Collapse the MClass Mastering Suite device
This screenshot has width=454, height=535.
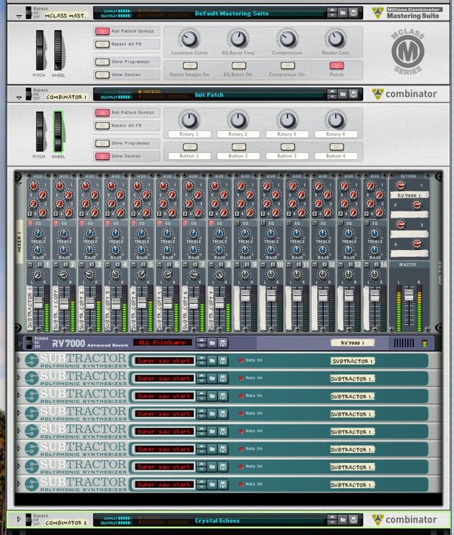click(19, 15)
